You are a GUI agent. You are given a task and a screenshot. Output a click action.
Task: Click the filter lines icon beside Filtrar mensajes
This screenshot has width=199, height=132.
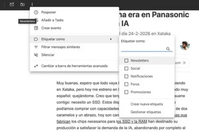(36, 47)
